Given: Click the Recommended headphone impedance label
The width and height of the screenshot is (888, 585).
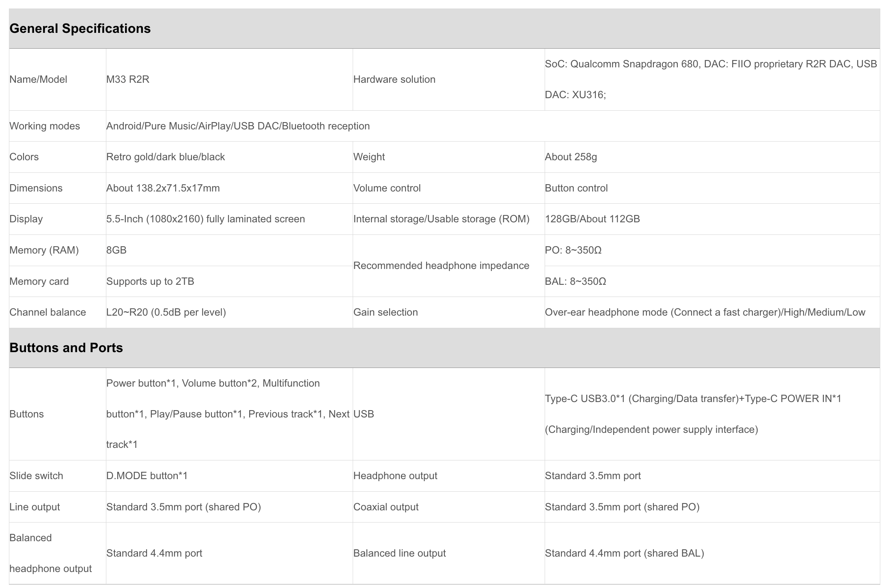Looking at the screenshot, I should [441, 266].
